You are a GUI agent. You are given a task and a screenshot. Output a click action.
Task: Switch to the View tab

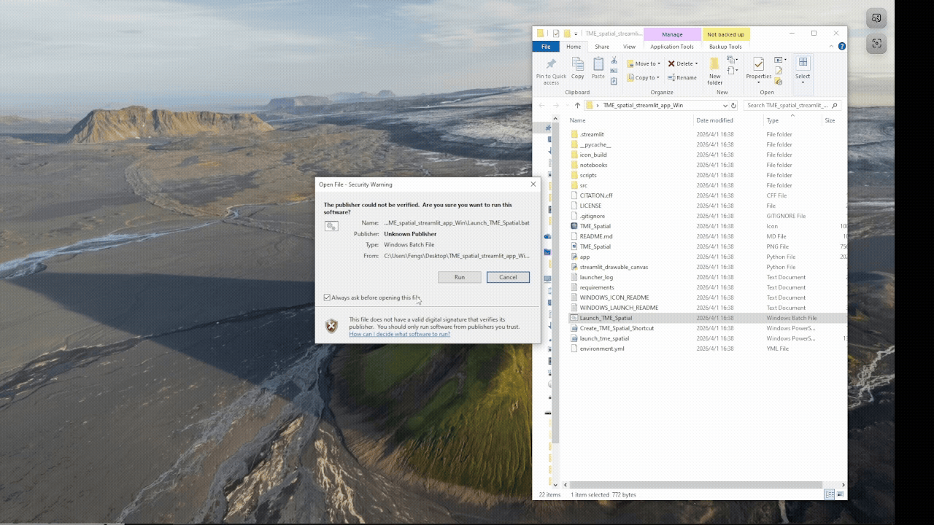pyautogui.click(x=628, y=46)
